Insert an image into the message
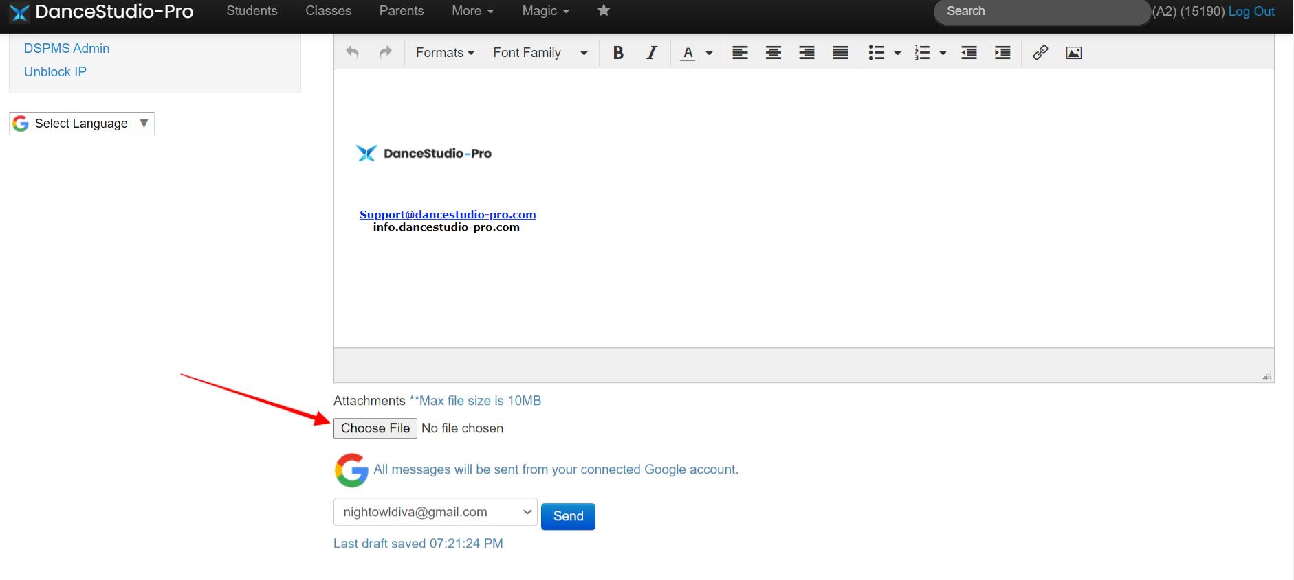This screenshot has width=1294, height=580. click(x=1074, y=52)
